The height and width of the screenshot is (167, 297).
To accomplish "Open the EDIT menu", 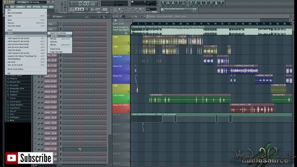I will (x=12, y=6).
